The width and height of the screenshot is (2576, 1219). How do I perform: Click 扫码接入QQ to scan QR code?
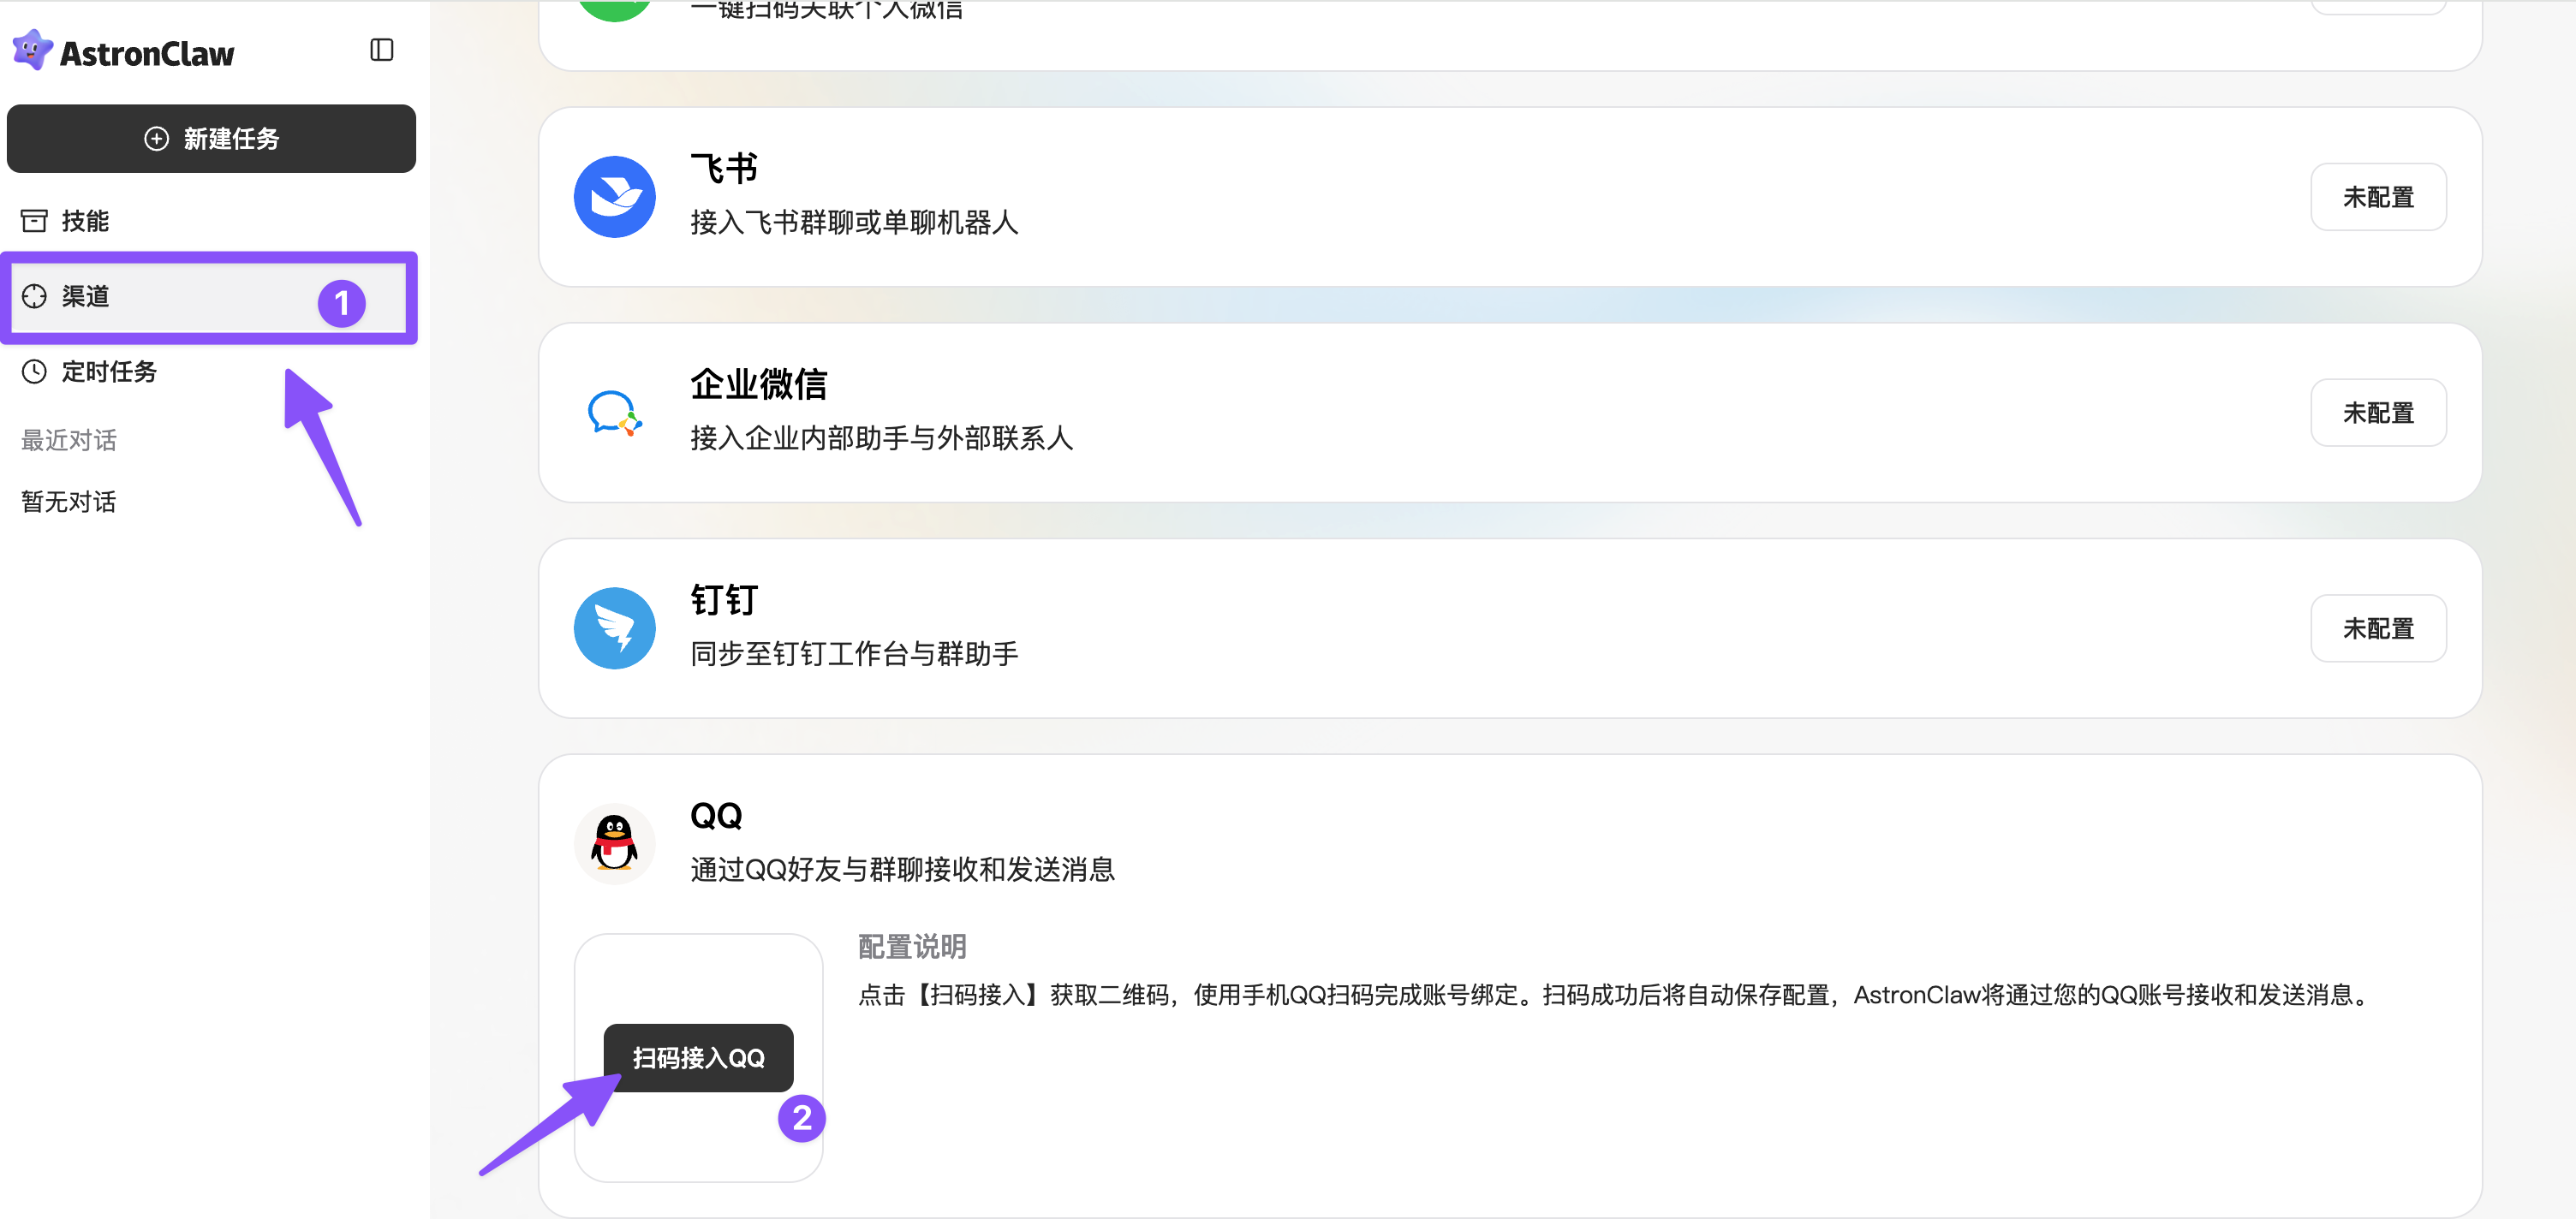tap(698, 1058)
